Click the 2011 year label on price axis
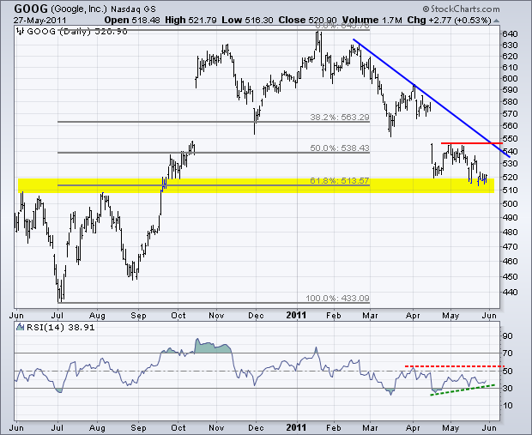This screenshot has width=532, height=435. [296, 315]
